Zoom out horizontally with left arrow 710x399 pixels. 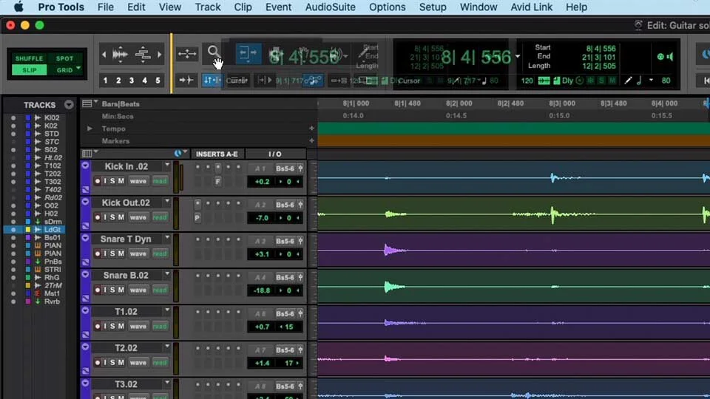pyautogui.click(x=104, y=54)
